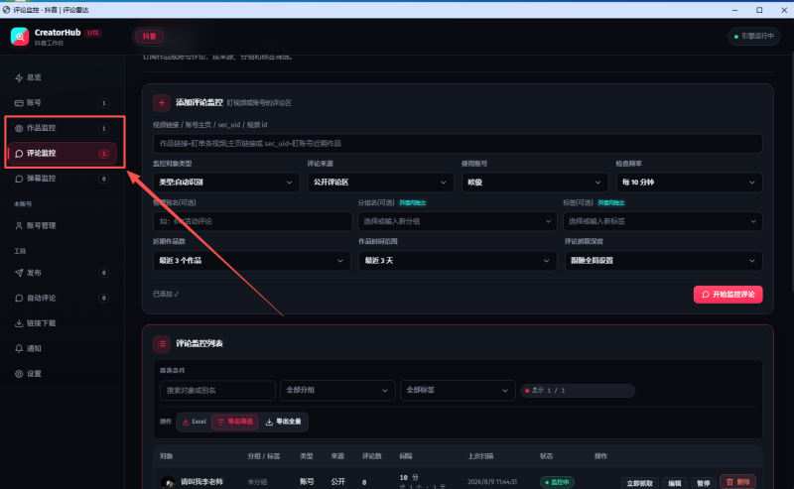Click the 链接下载 download icon
Viewport: 794px width, 489px height.
(19, 323)
